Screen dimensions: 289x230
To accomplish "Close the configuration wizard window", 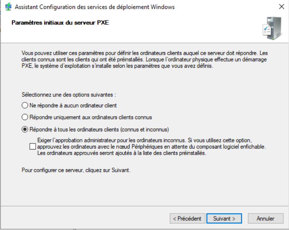I will pos(281,7).
